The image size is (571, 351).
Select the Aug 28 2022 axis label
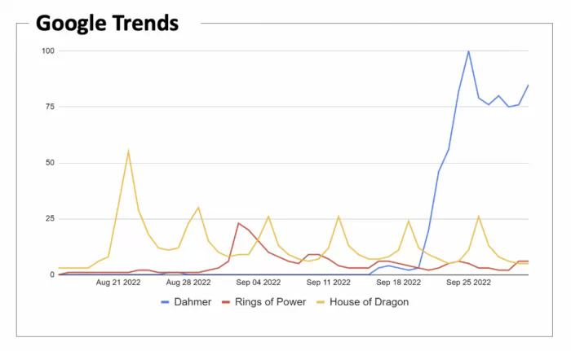[x=190, y=283]
